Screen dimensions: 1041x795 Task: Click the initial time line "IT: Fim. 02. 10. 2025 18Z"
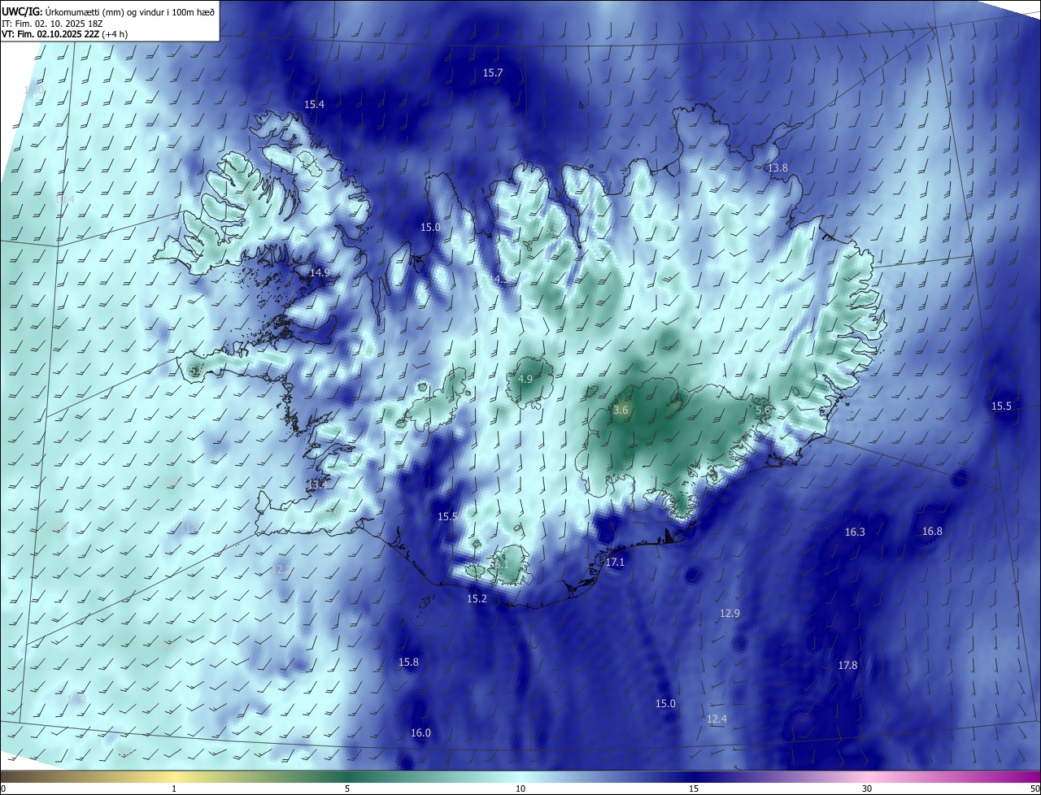(53, 23)
